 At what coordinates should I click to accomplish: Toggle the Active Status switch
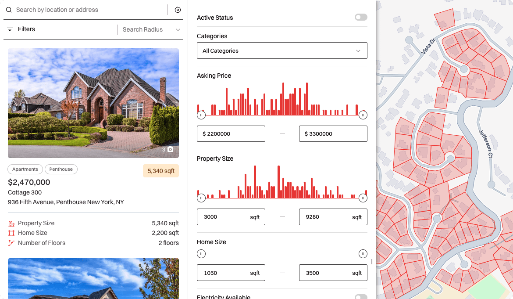pyautogui.click(x=361, y=17)
